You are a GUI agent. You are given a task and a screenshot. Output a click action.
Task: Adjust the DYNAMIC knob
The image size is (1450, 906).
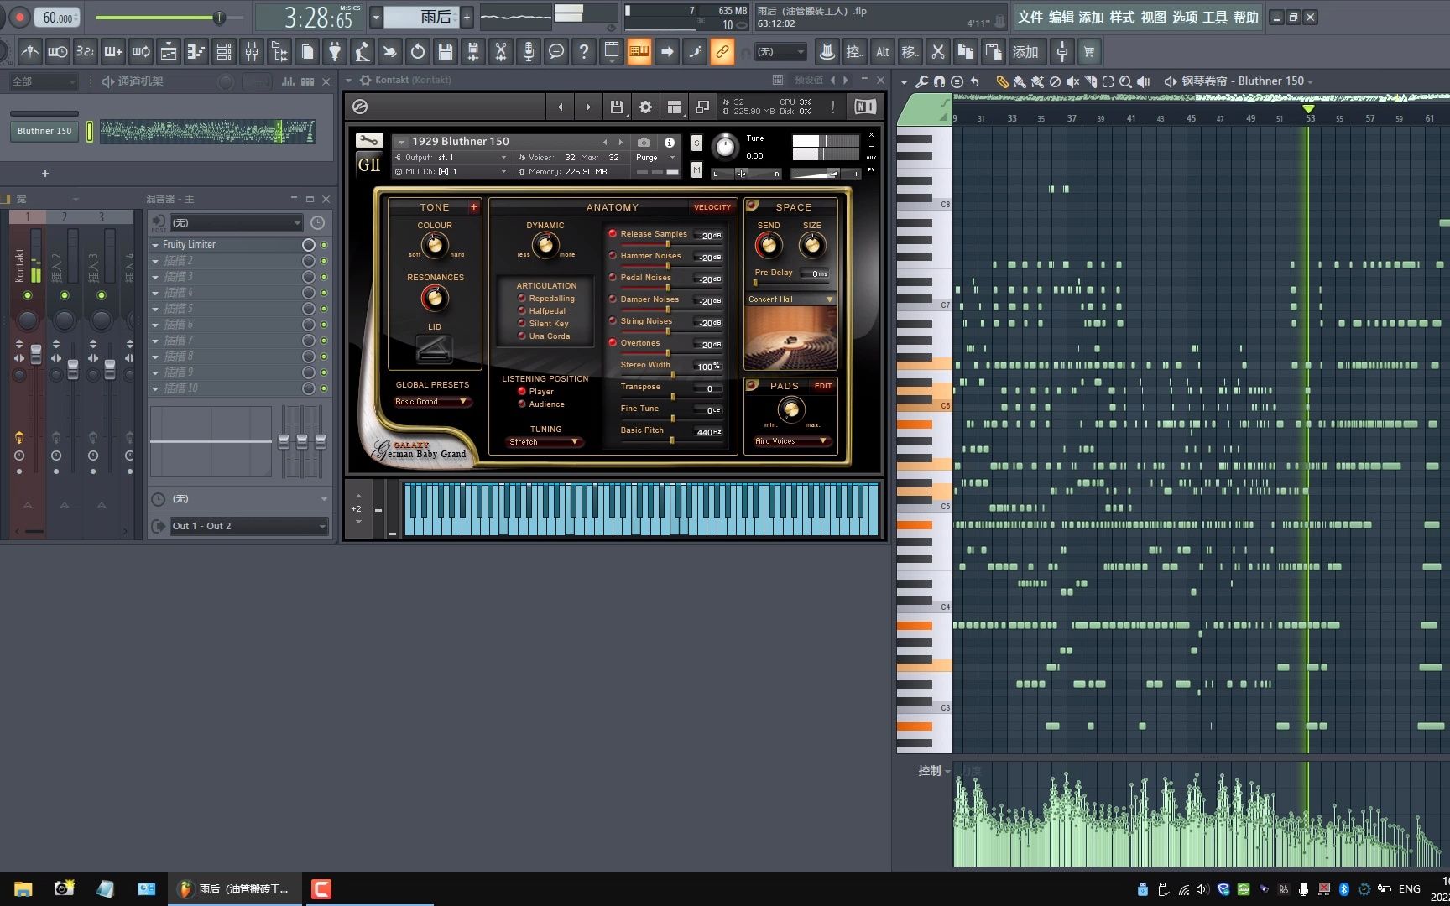click(x=545, y=244)
